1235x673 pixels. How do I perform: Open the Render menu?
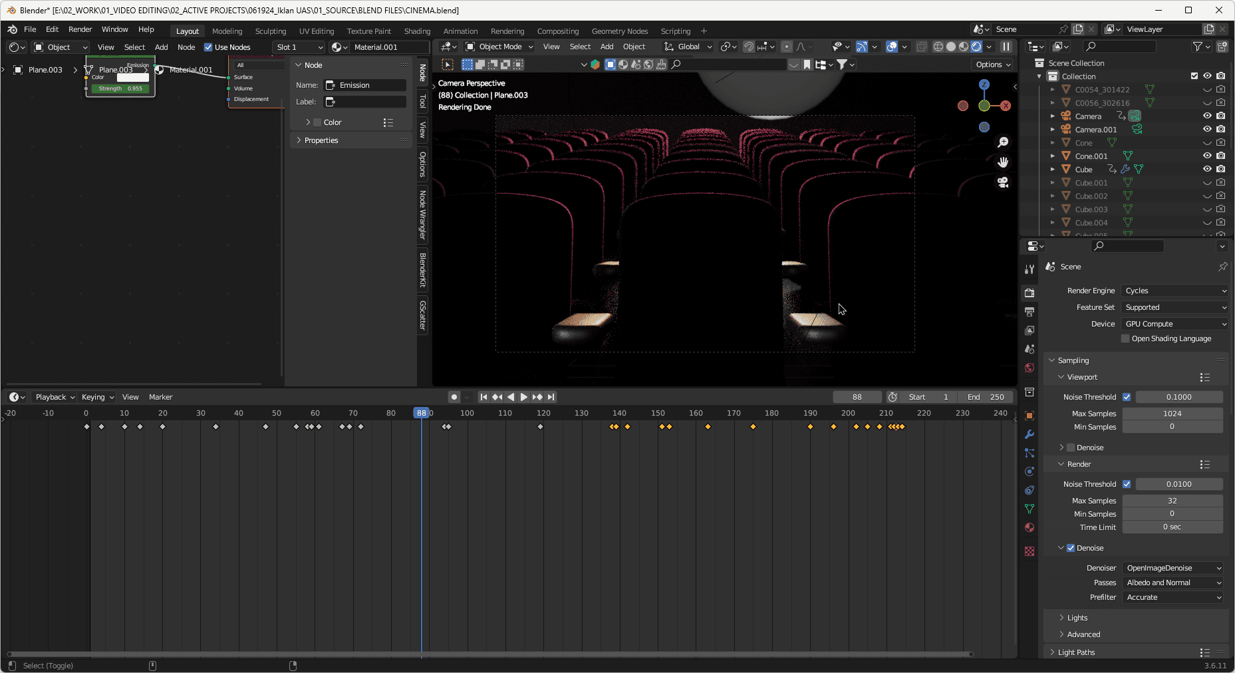click(80, 29)
